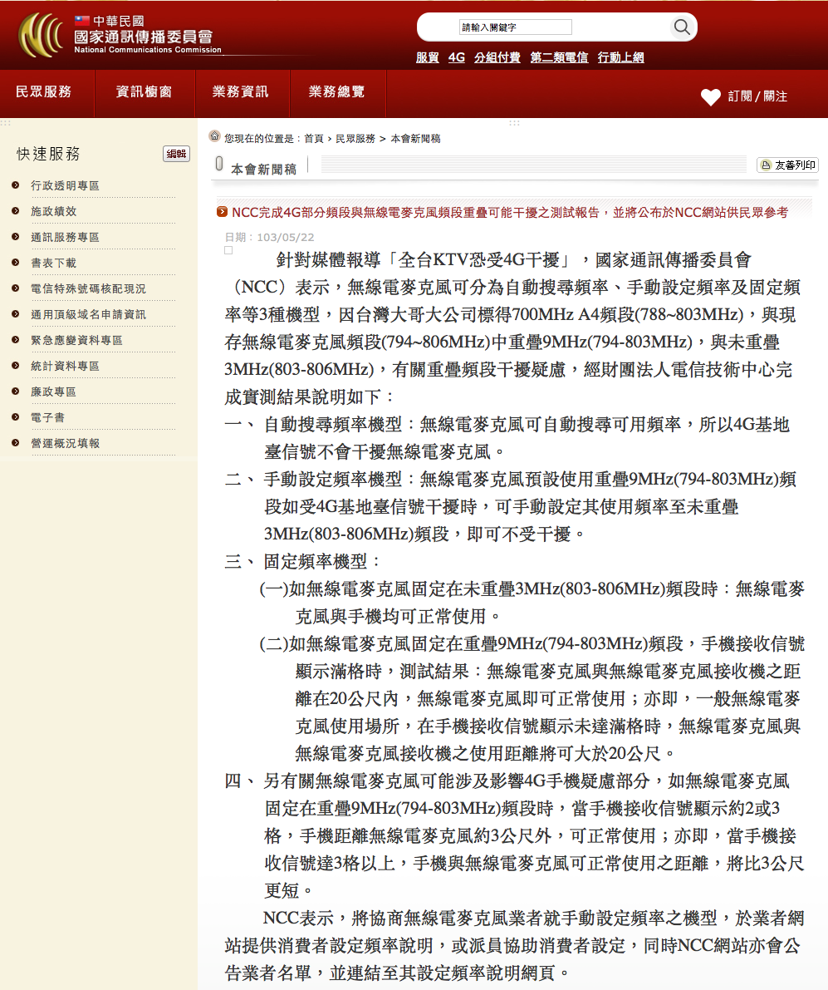Click the small square icon under date

pyautogui.click(x=228, y=250)
